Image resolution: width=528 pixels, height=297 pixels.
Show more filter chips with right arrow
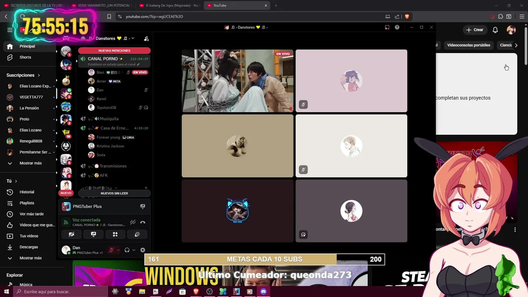(516, 45)
